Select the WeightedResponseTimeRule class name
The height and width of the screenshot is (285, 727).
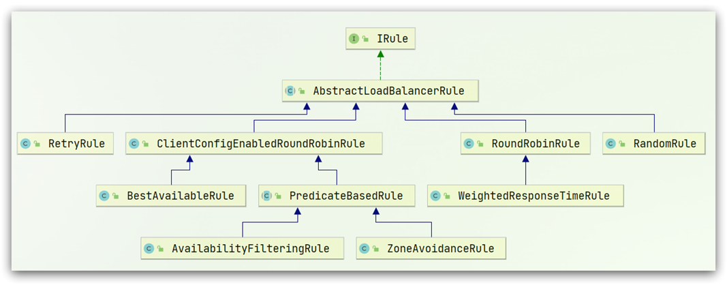coord(533,196)
